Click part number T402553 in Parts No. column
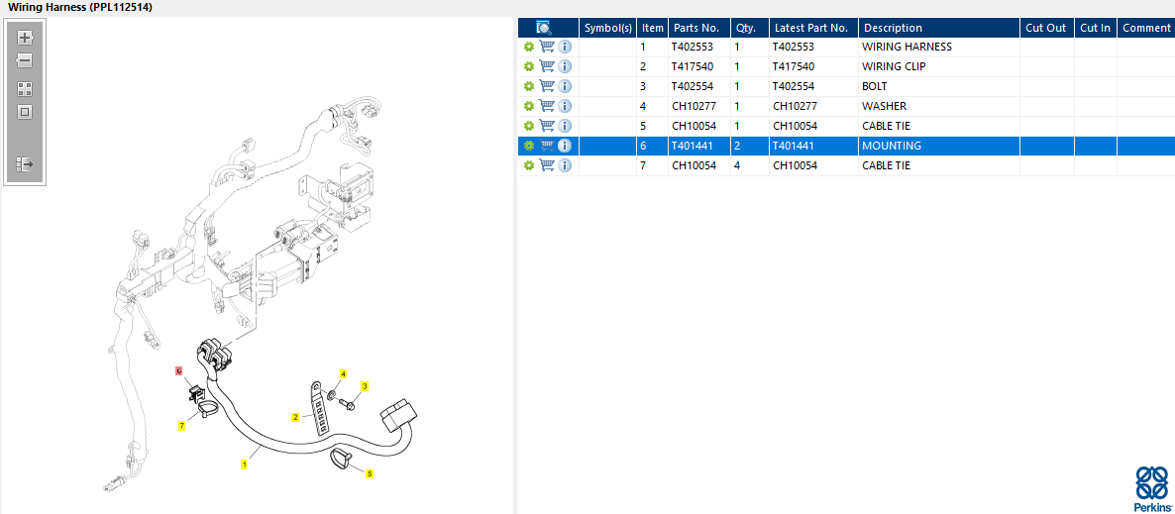 693,47
